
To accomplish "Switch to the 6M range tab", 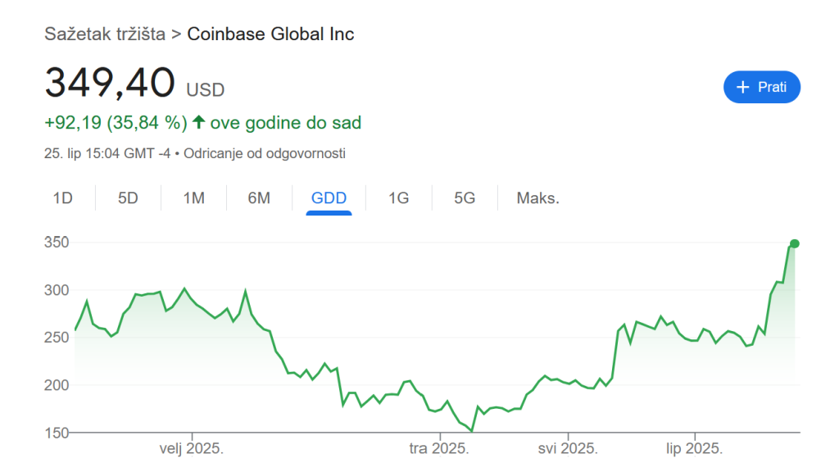I will pyautogui.click(x=259, y=198).
